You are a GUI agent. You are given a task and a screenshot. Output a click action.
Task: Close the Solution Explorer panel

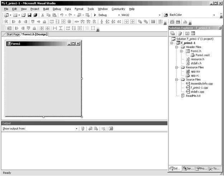(220, 28)
